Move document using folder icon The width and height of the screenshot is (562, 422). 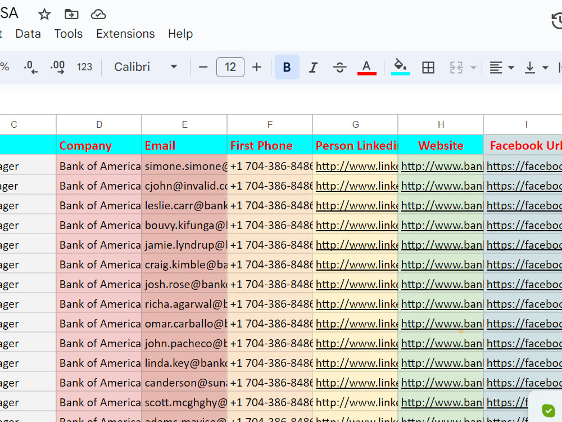[x=71, y=15]
